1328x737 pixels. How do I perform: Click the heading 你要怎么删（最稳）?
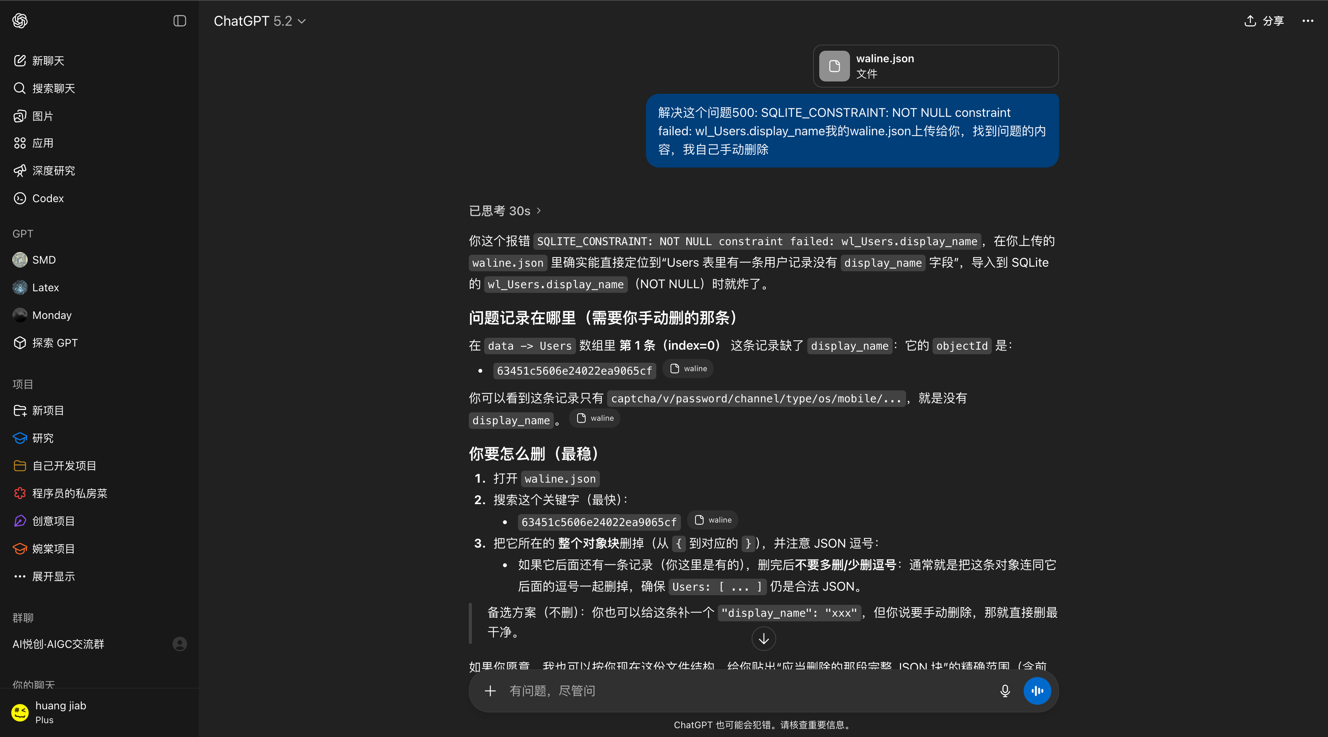coord(534,453)
